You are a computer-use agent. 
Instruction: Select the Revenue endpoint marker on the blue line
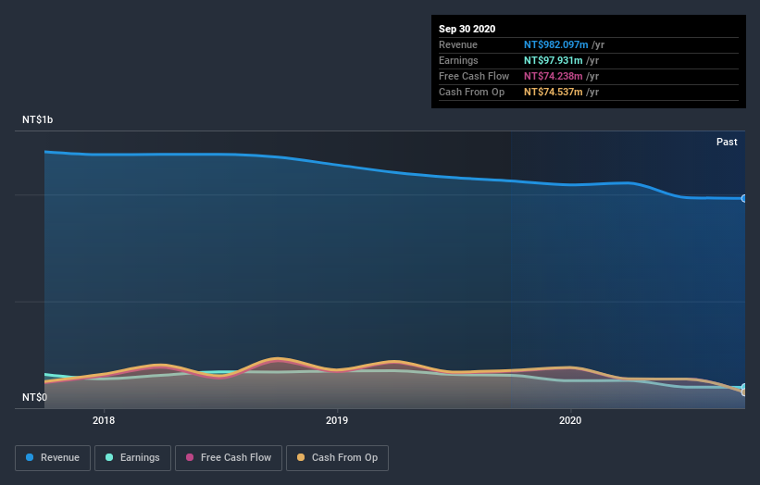pyautogui.click(x=743, y=199)
